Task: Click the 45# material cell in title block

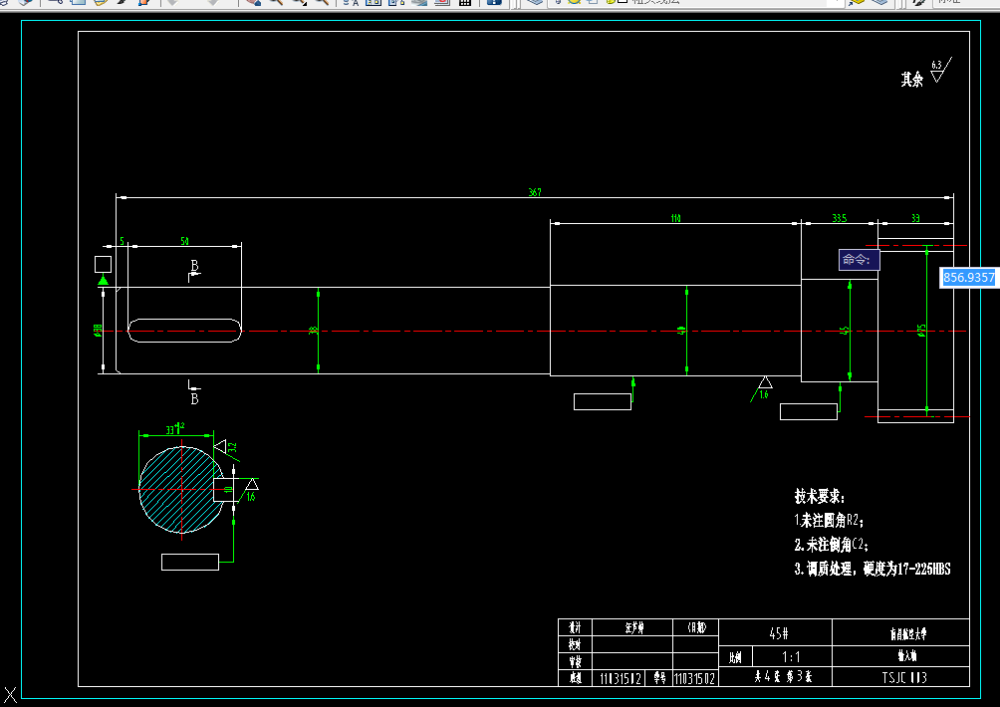Action: [776, 633]
